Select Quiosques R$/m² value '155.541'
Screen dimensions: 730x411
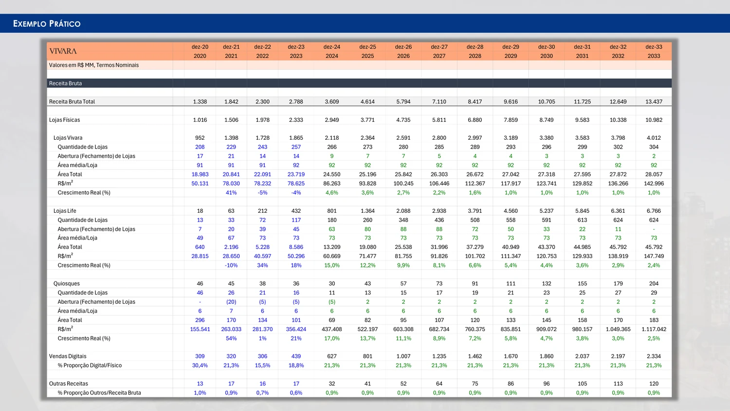click(200, 329)
